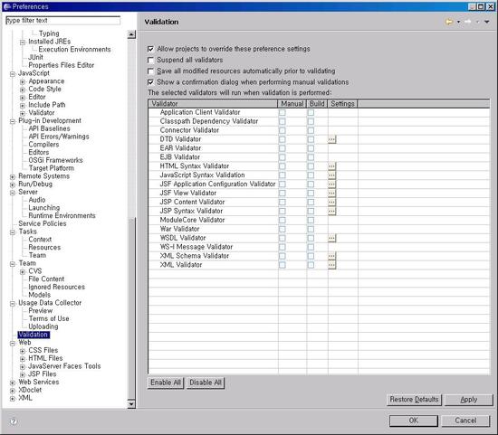This screenshot has height=435, width=498.
Task: Select Terms of Use tree item
Action: tap(49, 318)
